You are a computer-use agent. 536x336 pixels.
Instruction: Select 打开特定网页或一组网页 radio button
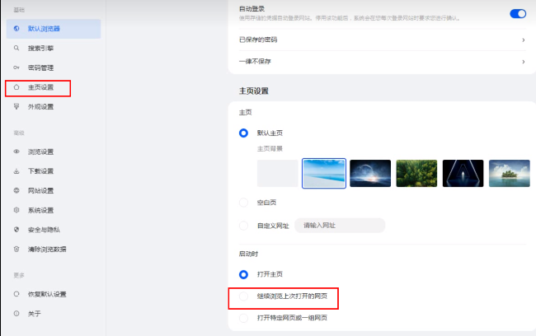(x=243, y=318)
